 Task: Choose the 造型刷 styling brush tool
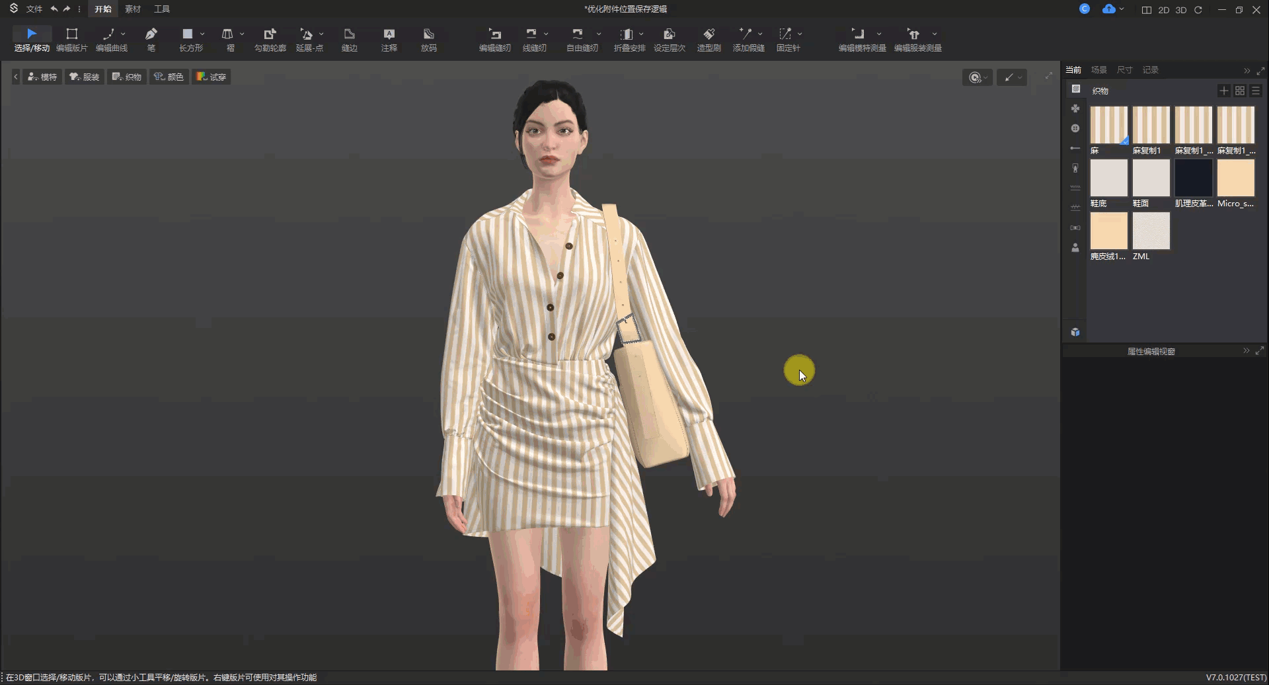coord(709,39)
